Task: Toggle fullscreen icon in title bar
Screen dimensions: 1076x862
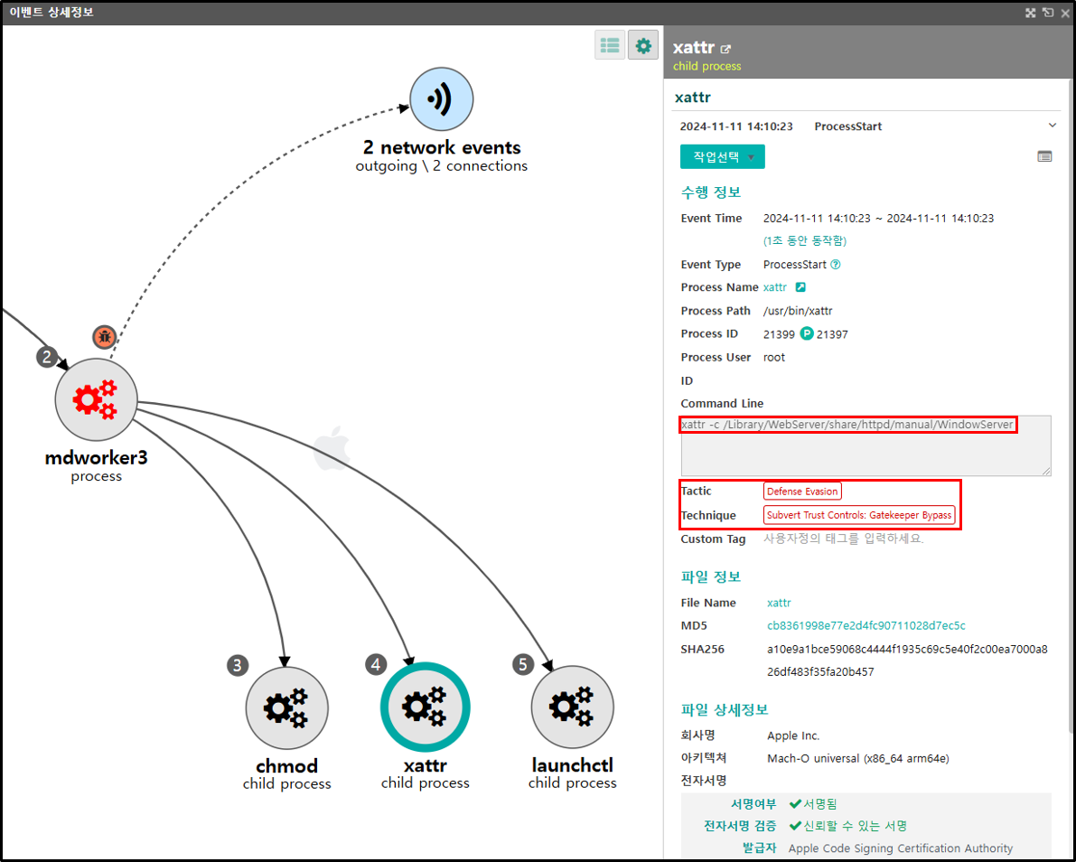Action: tap(1030, 13)
